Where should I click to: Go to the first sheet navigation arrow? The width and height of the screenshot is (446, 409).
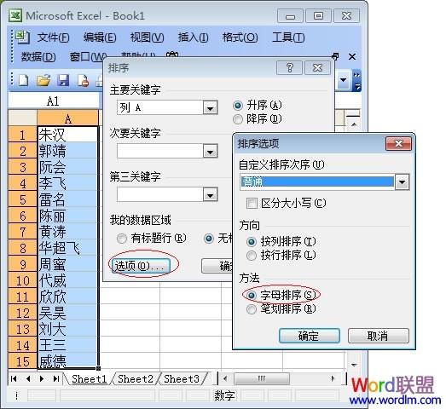14,378
